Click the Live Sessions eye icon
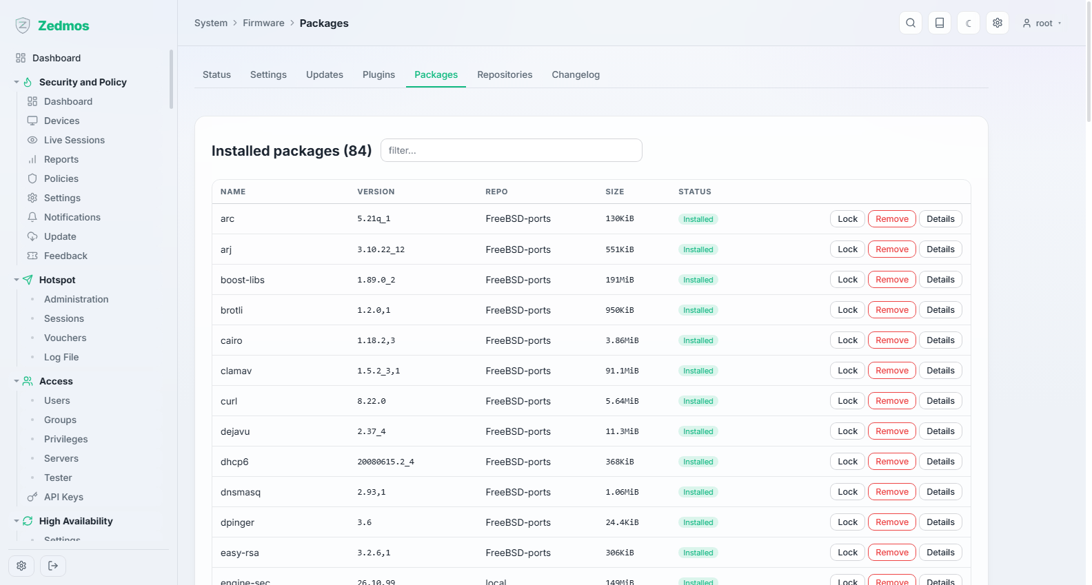The height and width of the screenshot is (585, 1092). pos(32,140)
